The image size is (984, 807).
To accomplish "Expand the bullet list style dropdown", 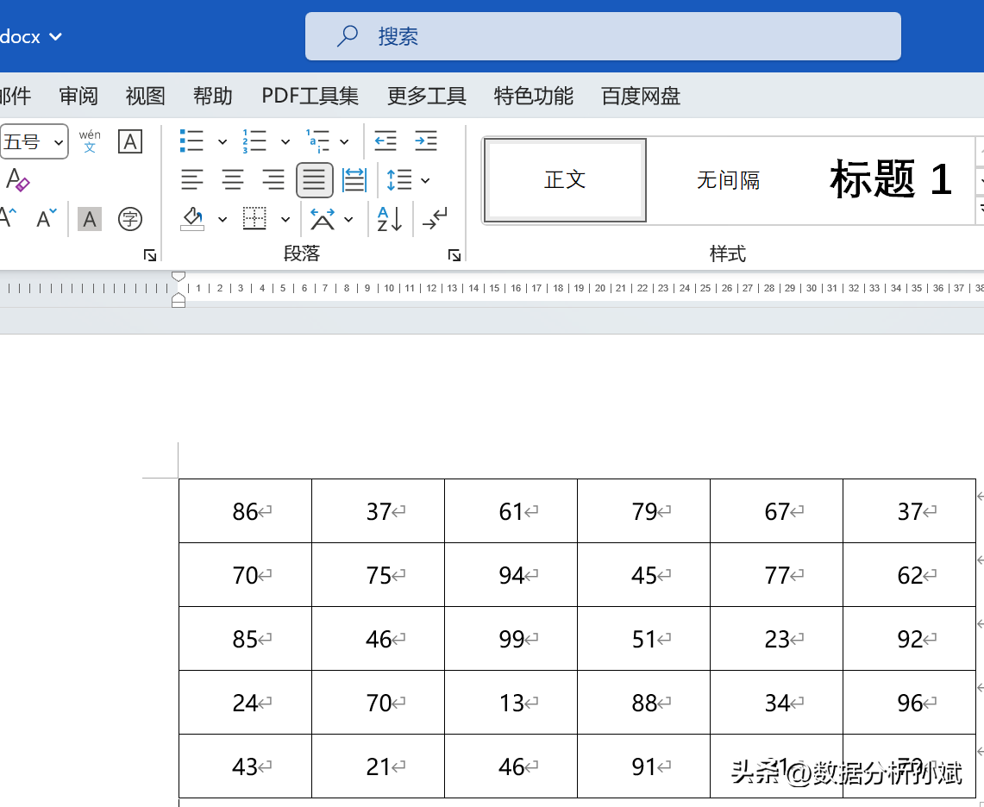I will pyautogui.click(x=222, y=141).
